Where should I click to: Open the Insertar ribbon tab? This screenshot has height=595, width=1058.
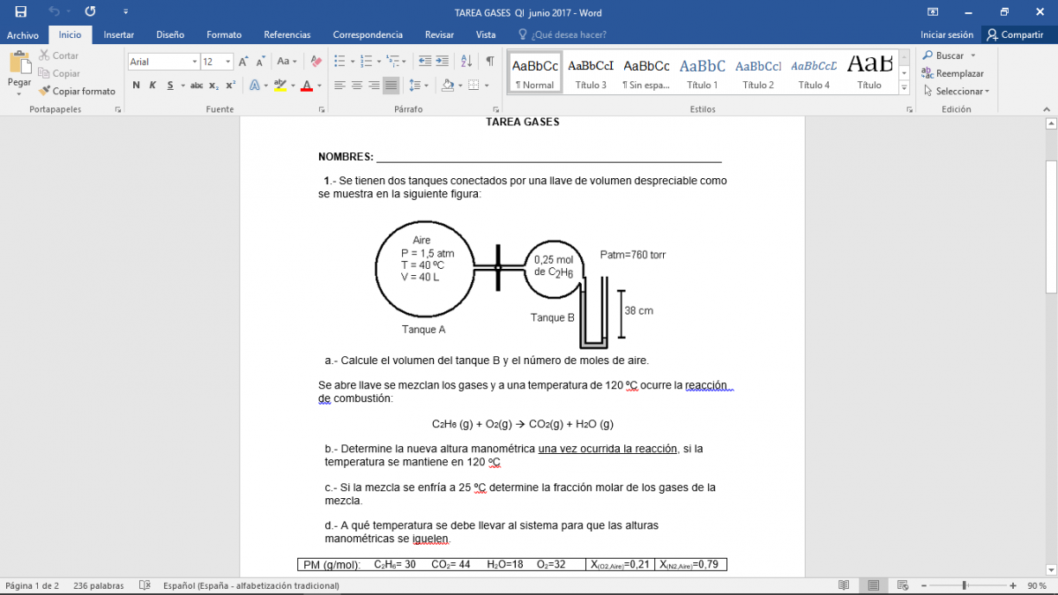118,34
